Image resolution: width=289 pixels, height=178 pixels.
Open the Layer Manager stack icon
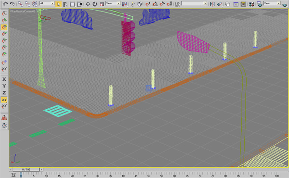228,4
